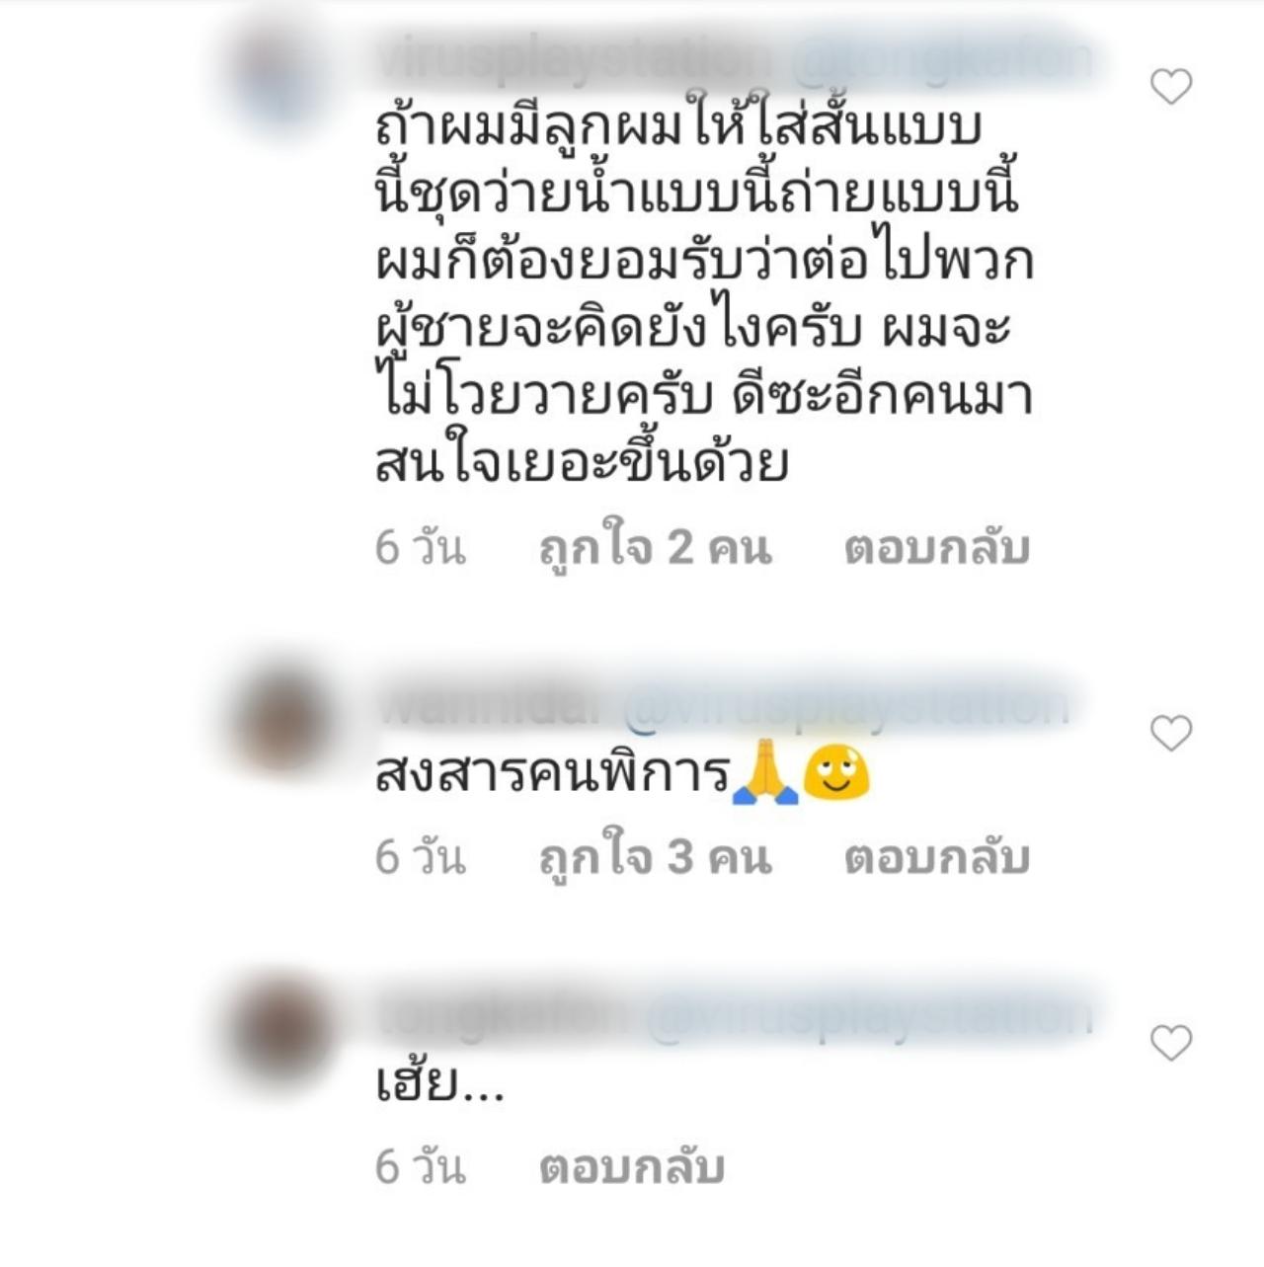
Task: Click ตอบกลับ under the สงสารคนพิการ comment
Action: click(x=936, y=857)
